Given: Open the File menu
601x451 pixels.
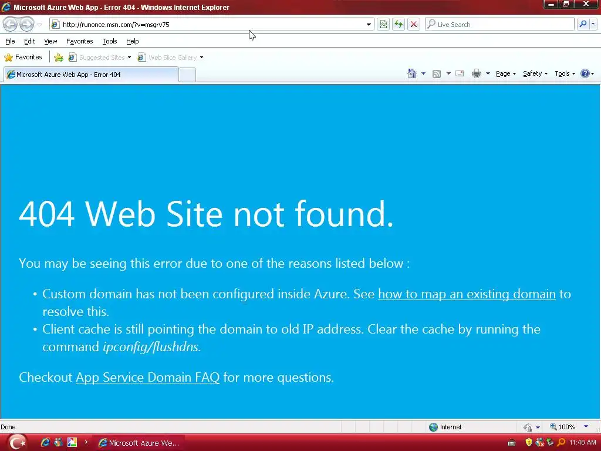Looking at the screenshot, I should coord(10,41).
